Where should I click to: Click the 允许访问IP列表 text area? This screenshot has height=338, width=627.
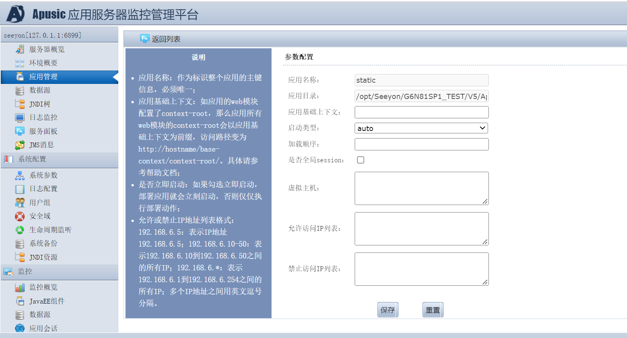422,229
